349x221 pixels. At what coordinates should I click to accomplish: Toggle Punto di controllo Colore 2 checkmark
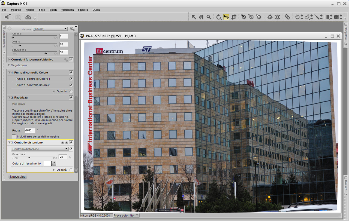point(71,85)
